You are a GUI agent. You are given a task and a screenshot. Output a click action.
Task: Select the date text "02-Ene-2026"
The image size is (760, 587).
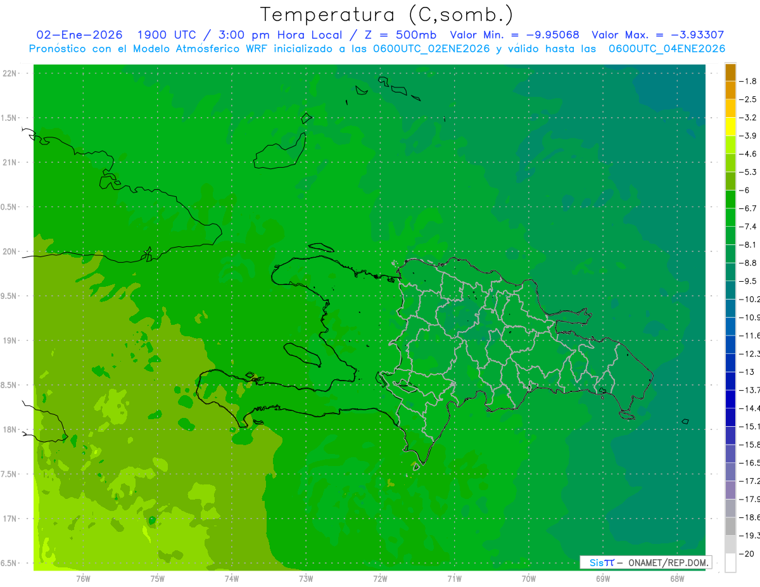(80, 35)
